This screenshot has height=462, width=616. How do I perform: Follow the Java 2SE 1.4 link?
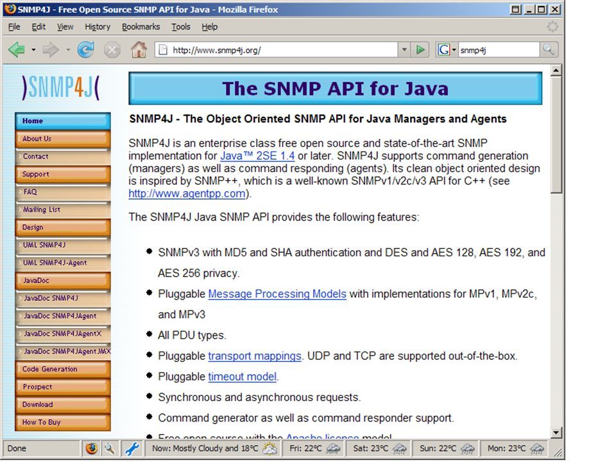tap(257, 156)
